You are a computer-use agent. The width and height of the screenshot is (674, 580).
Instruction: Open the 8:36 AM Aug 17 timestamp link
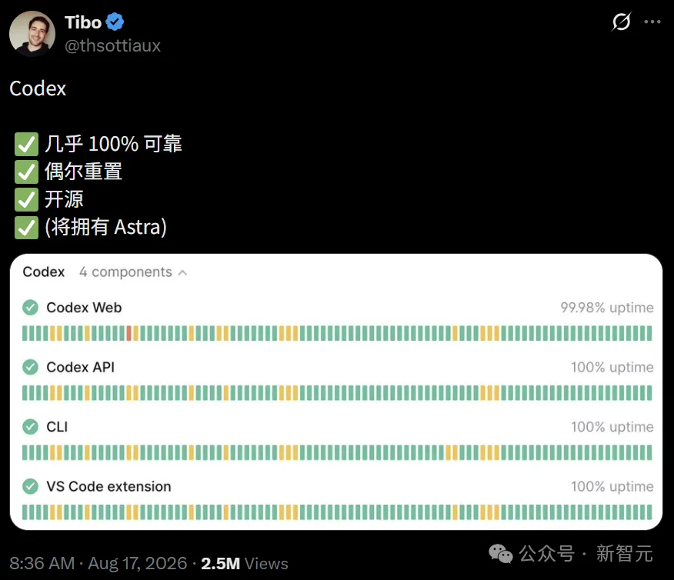click(x=98, y=563)
